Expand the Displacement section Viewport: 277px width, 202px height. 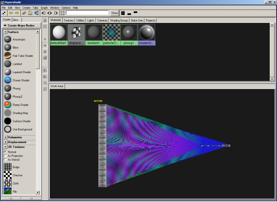[6, 142]
